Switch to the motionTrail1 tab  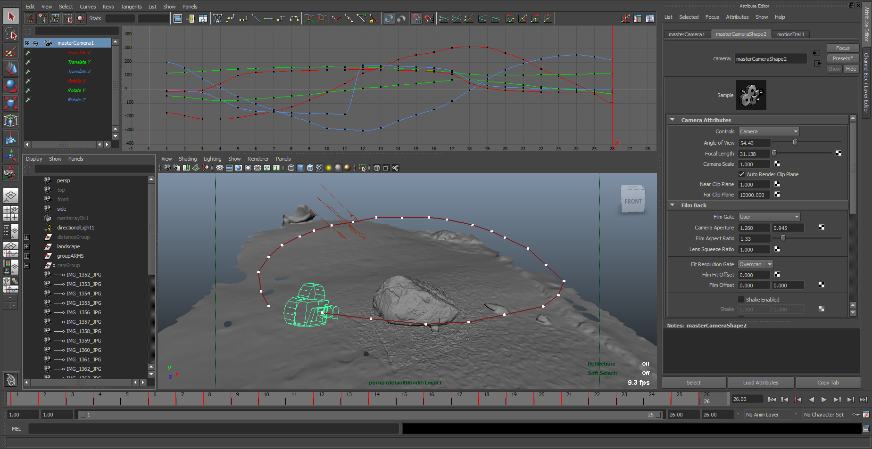click(791, 34)
